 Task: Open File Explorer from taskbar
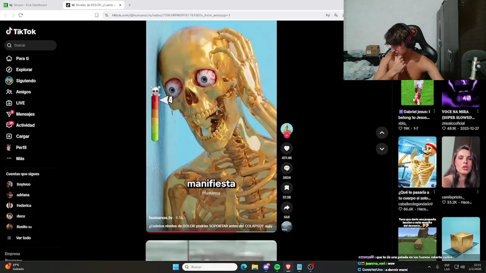[x=255, y=267]
